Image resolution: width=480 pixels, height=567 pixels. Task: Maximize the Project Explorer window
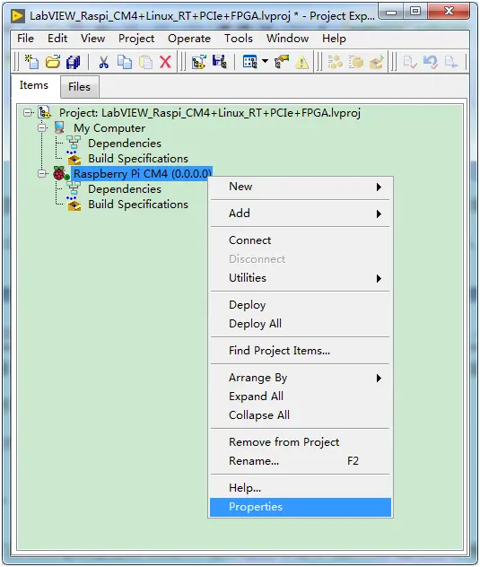coord(415,12)
